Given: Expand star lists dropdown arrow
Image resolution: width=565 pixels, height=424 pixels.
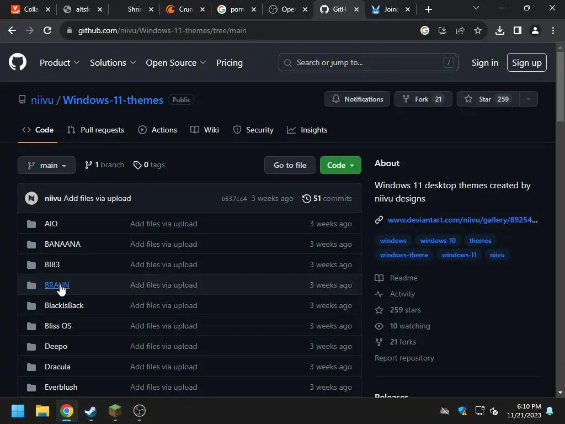Looking at the screenshot, I should point(528,99).
